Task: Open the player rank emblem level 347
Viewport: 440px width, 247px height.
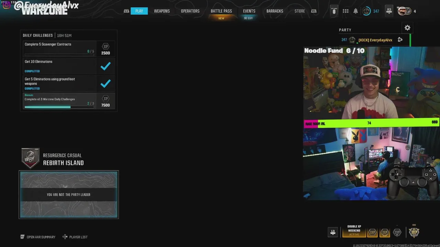Action: (366, 11)
